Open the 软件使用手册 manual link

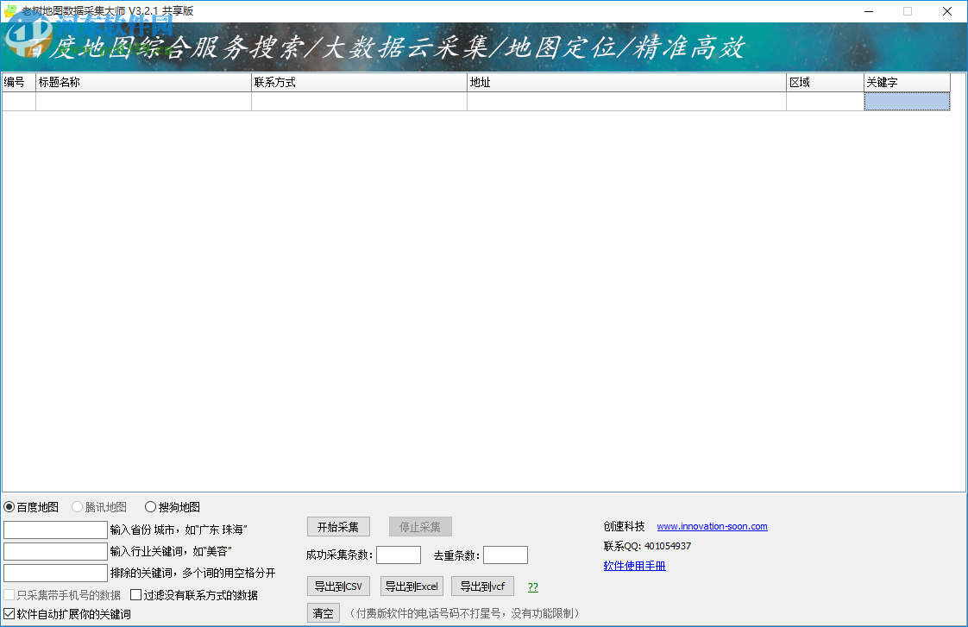[633, 566]
